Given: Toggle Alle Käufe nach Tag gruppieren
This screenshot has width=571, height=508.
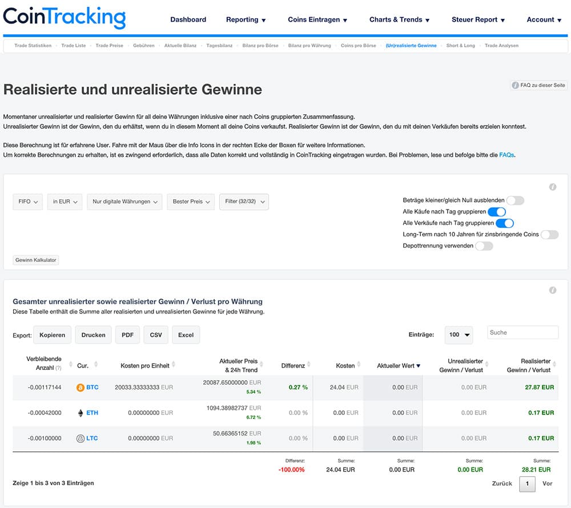Looking at the screenshot, I should [x=497, y=212].
